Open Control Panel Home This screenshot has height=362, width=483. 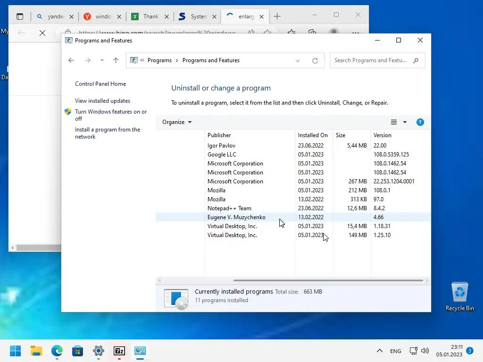(x=100, y=84)
